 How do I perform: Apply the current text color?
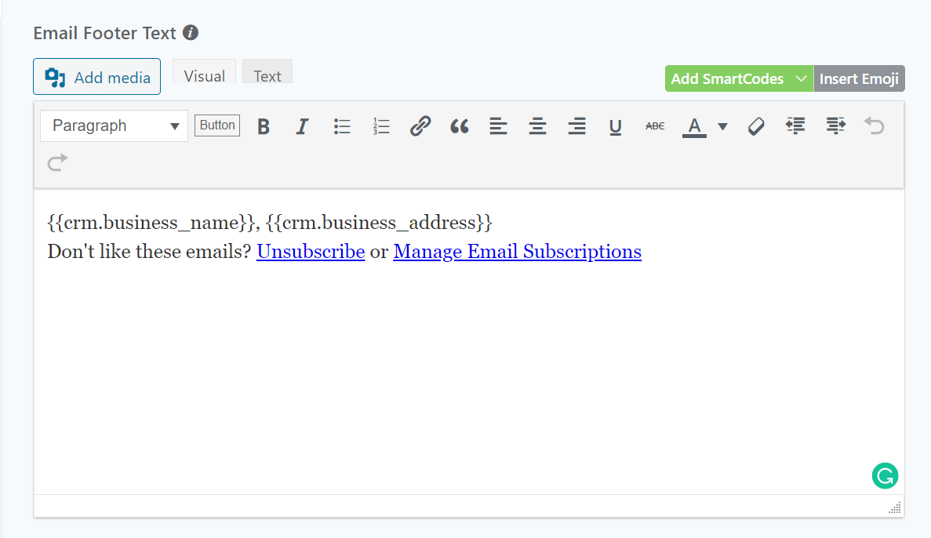click(694, 126)
